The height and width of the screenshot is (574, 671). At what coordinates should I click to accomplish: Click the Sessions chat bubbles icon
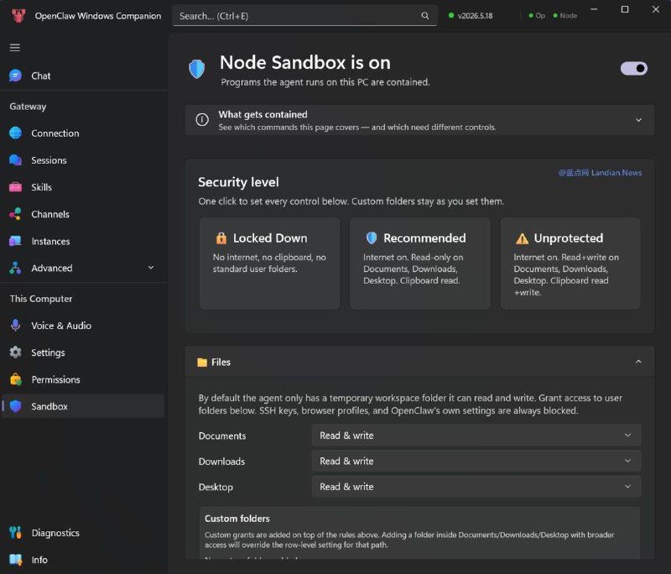[15, 160]
